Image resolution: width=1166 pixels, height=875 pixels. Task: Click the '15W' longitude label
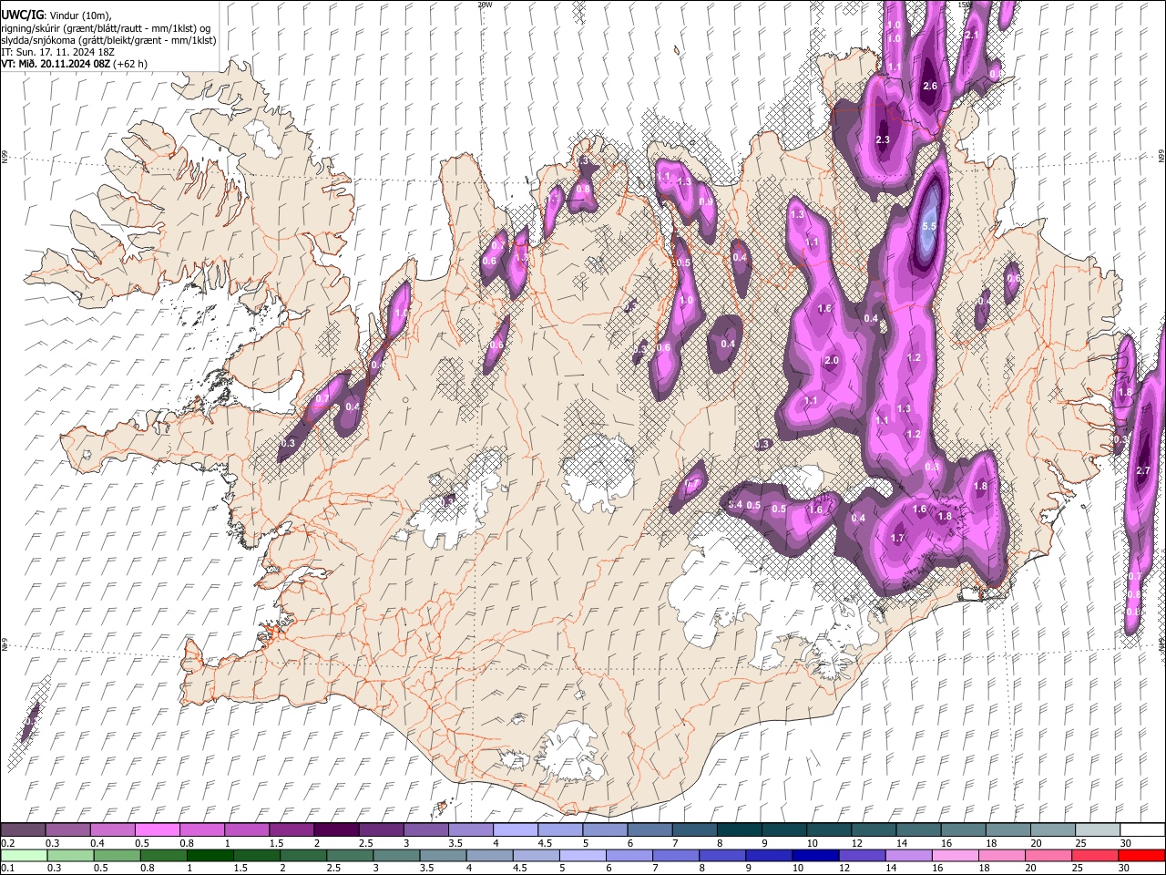964,5
